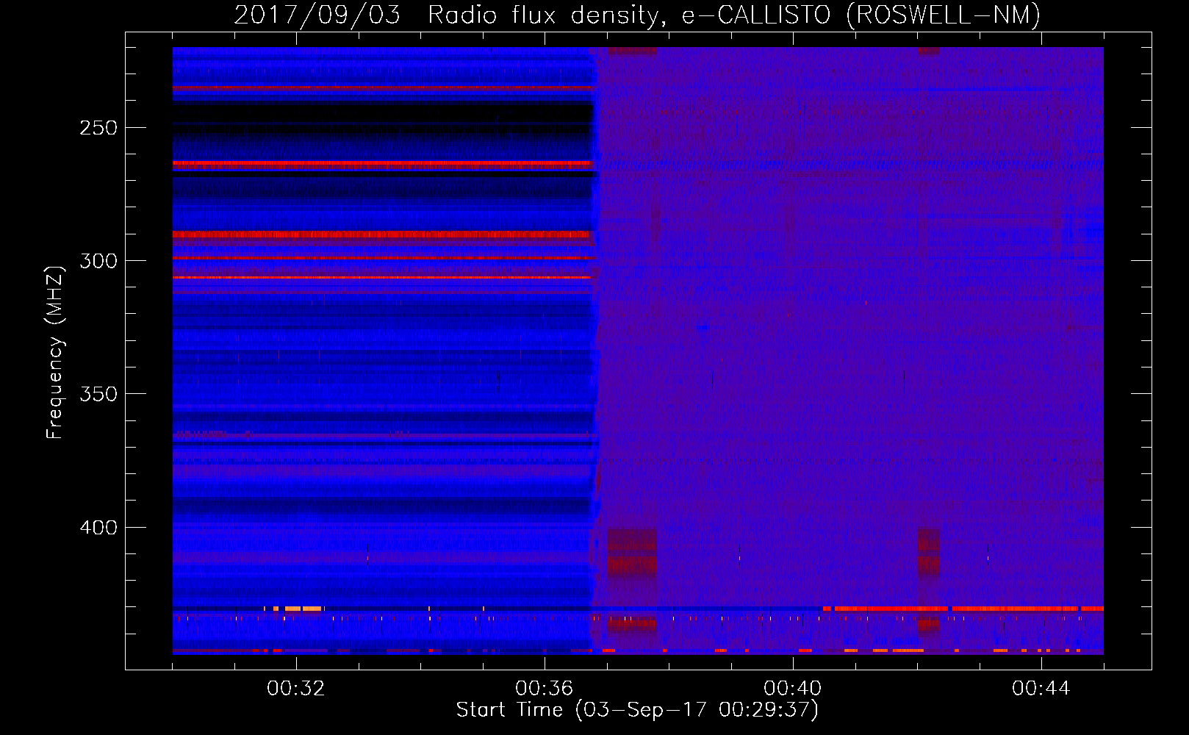
Task: Click the 00:32 time tick label
Action: point(296,689)
